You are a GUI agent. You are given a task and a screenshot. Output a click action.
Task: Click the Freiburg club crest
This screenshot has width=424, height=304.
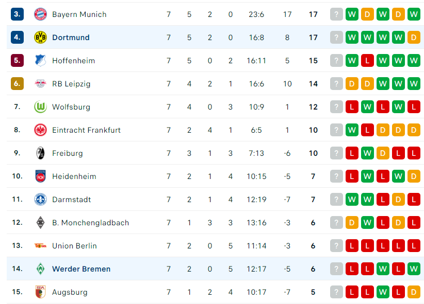point(40,153)
